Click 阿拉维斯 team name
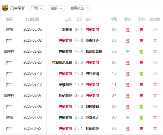163x135 pixels. coord(92,106)
